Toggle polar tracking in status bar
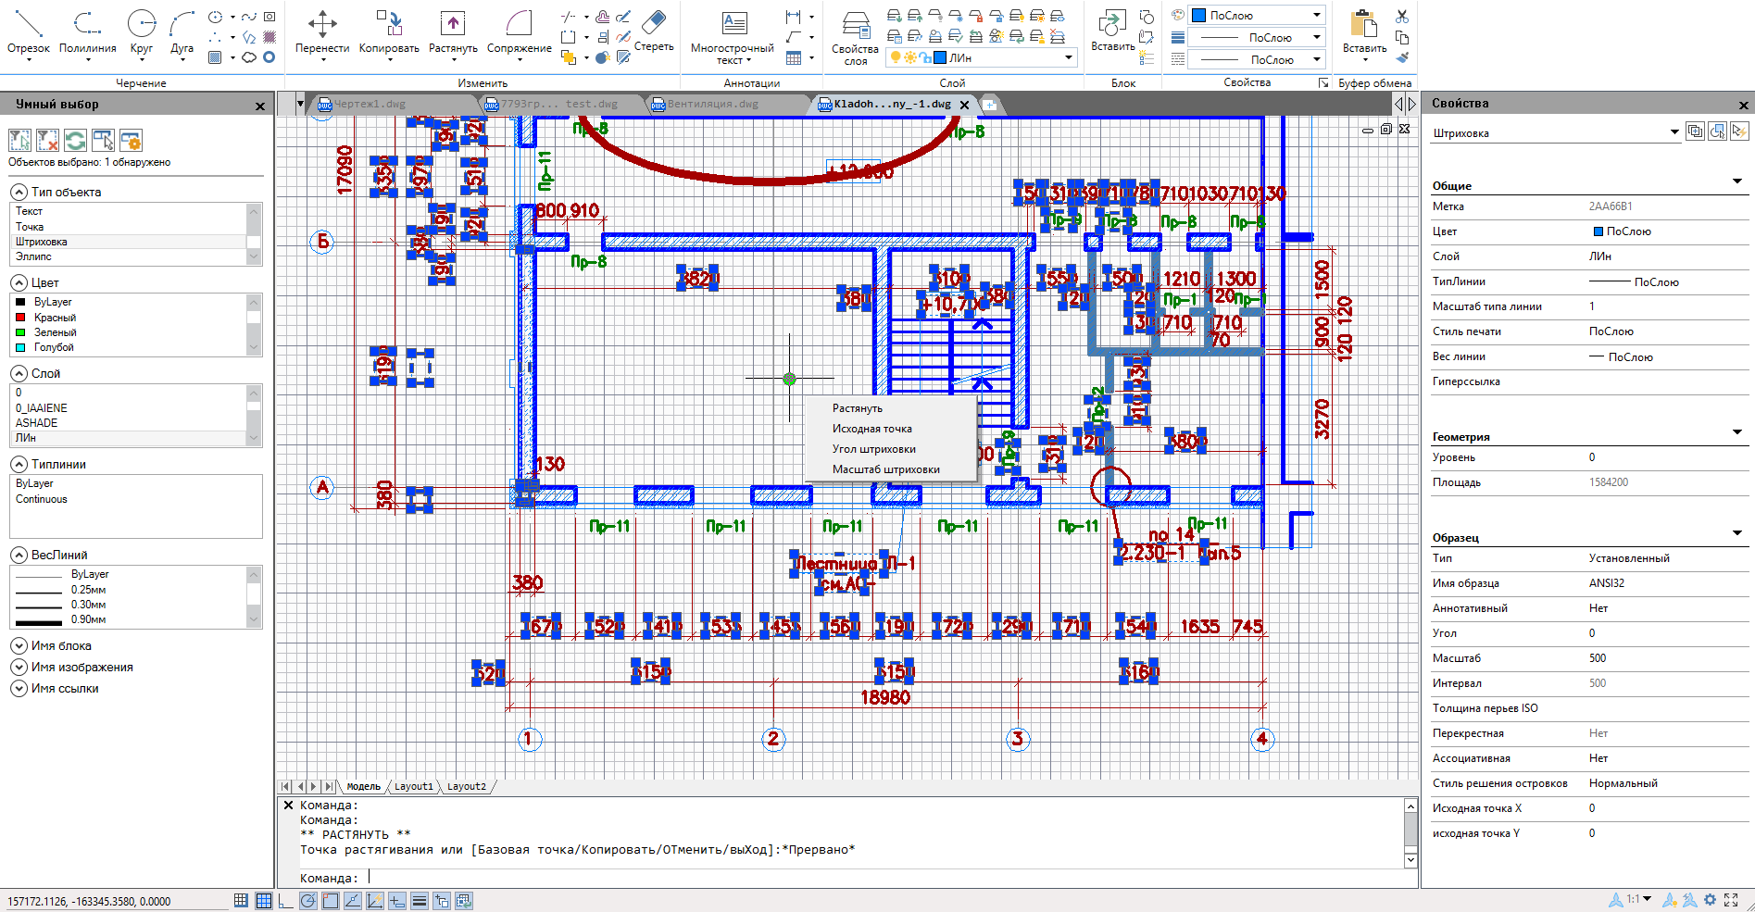This screenshot has width=1755, height=912. [x=308, y=900]
